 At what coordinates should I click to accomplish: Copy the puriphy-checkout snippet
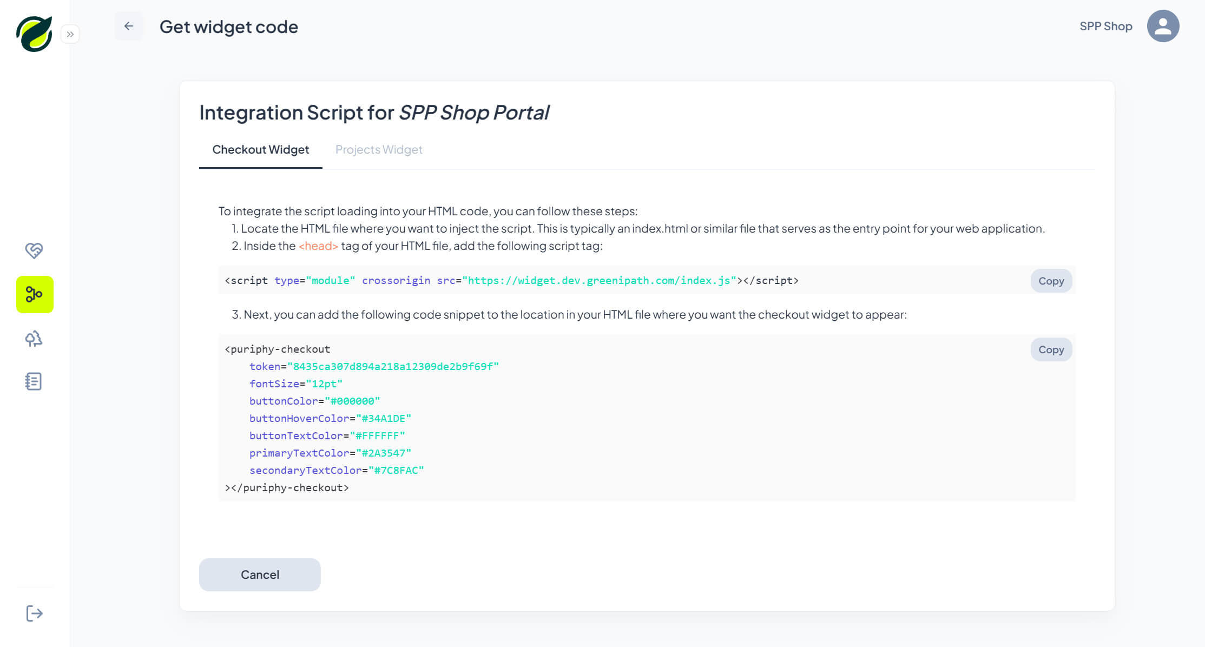1051,349
